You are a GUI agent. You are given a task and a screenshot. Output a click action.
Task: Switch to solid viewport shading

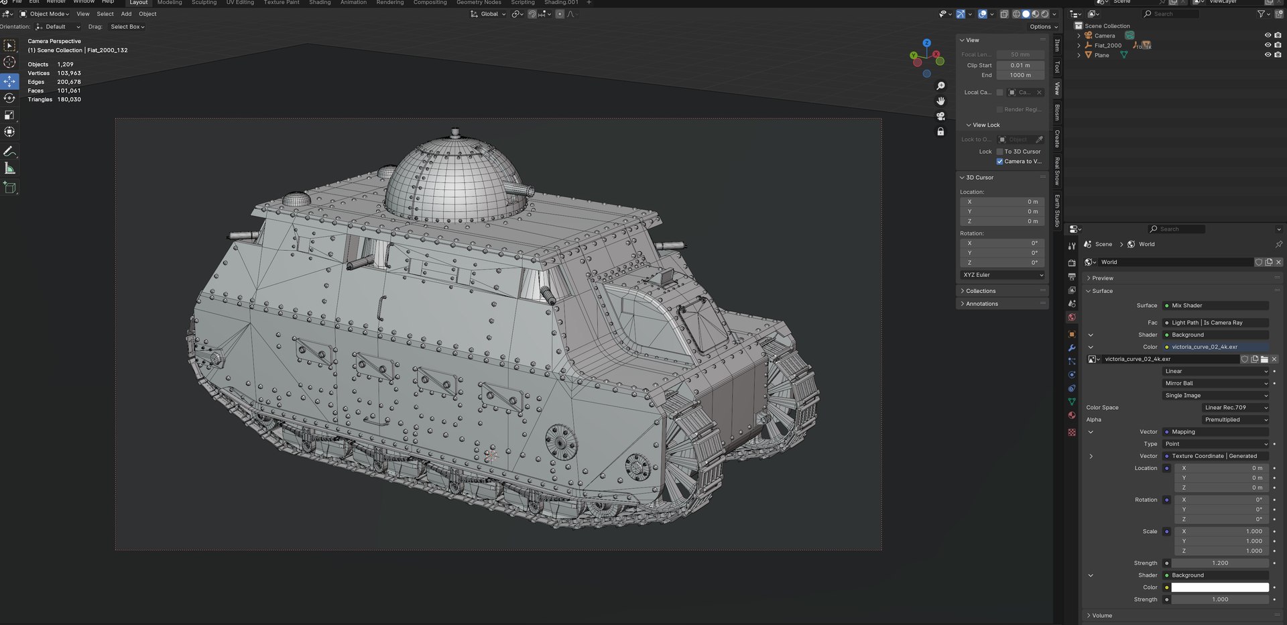click(1026, 14)
